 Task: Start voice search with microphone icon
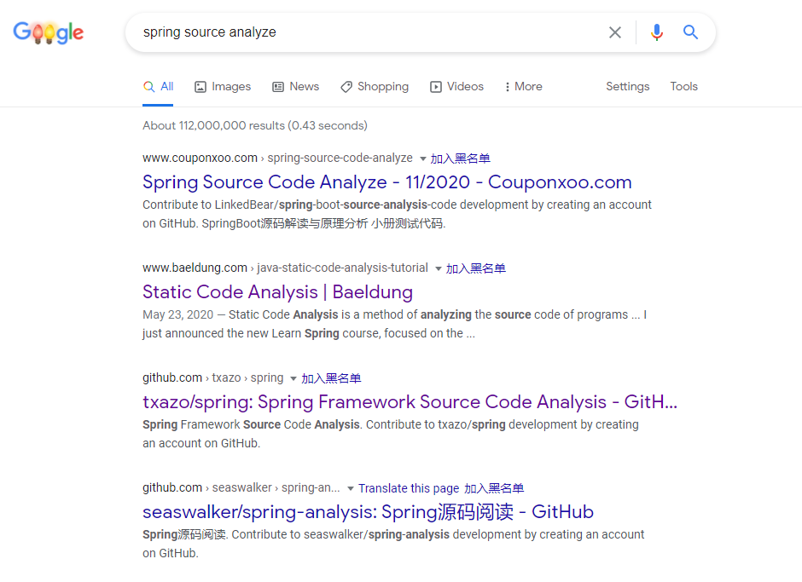656,32
